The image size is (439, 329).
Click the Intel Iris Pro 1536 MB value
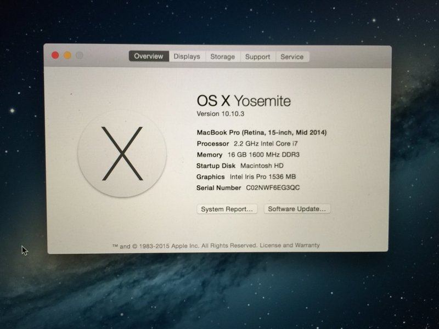point(263,177)
